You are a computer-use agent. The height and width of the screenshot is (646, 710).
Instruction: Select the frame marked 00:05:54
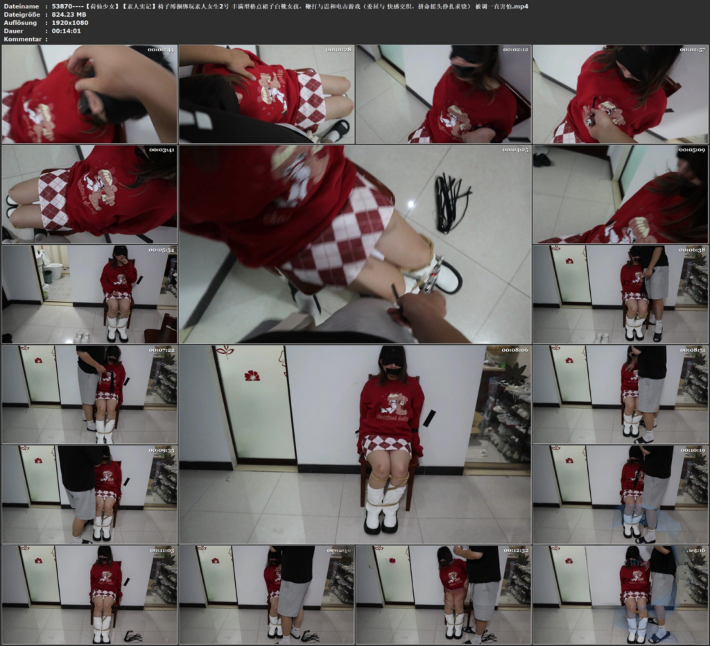(89, 294)
